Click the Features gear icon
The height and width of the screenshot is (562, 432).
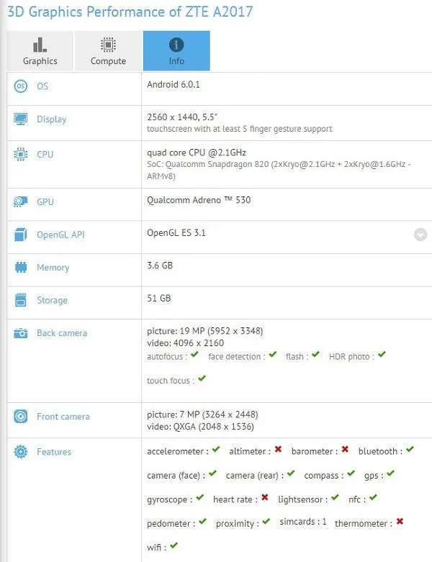point(20,452)
